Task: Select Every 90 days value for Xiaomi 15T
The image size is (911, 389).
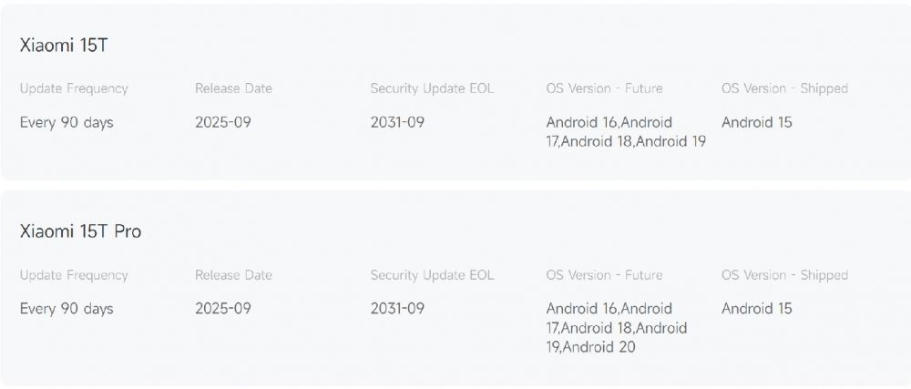Action: (67, 122)
